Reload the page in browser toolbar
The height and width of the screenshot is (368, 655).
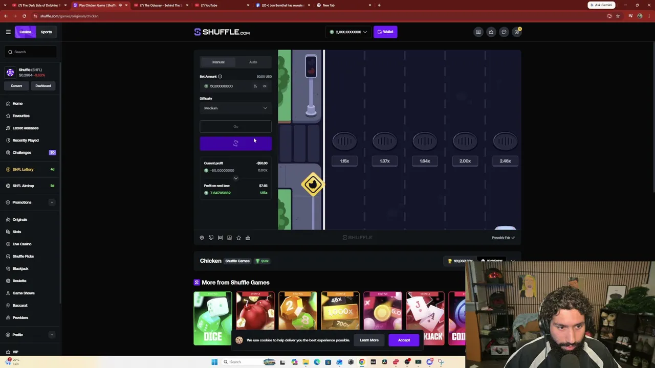[x=24, y=16]
